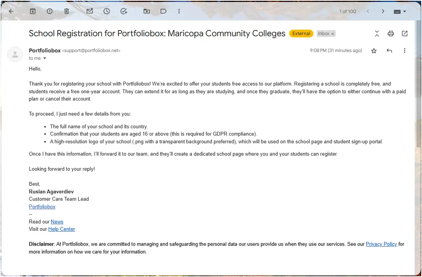Open the Help Center link
This screenshot has width=422, height=277.
[x=62, y=229]
